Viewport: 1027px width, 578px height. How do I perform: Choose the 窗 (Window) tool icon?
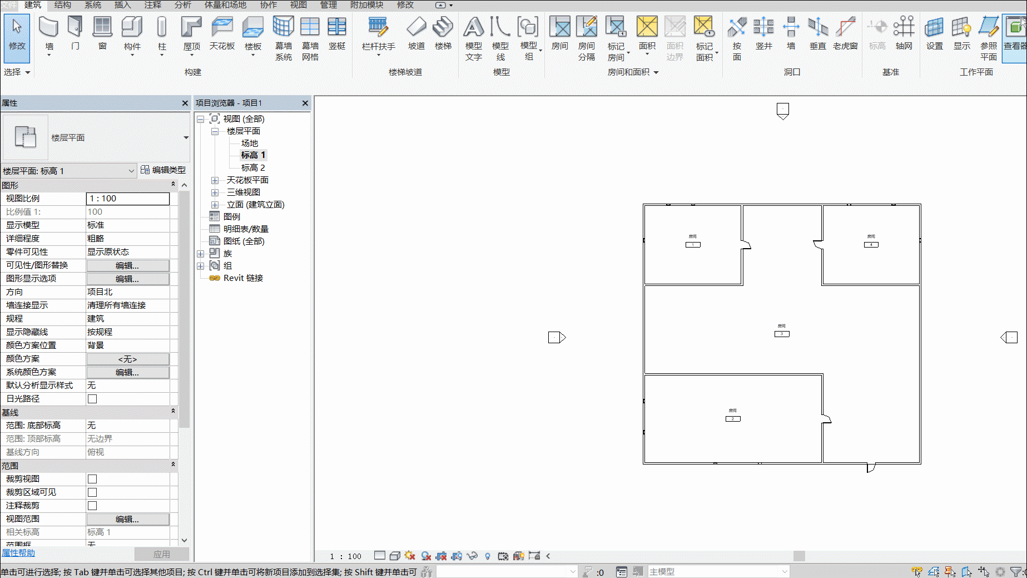click(102, 27)
